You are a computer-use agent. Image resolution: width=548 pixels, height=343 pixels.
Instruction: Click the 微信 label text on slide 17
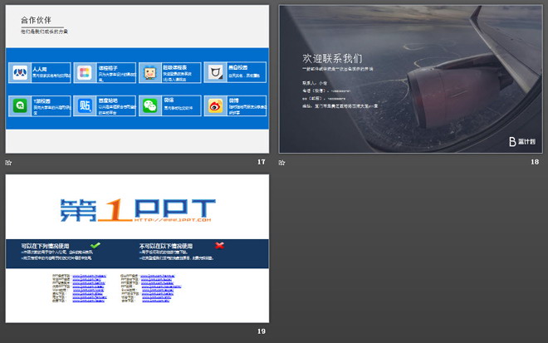pos(169,100)
